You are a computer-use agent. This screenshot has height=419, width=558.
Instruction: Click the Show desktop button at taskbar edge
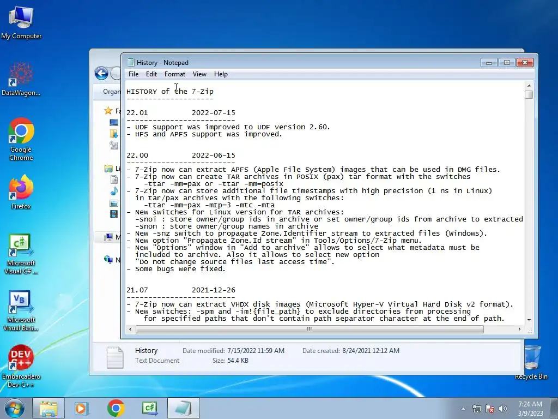tap(554, 408)
